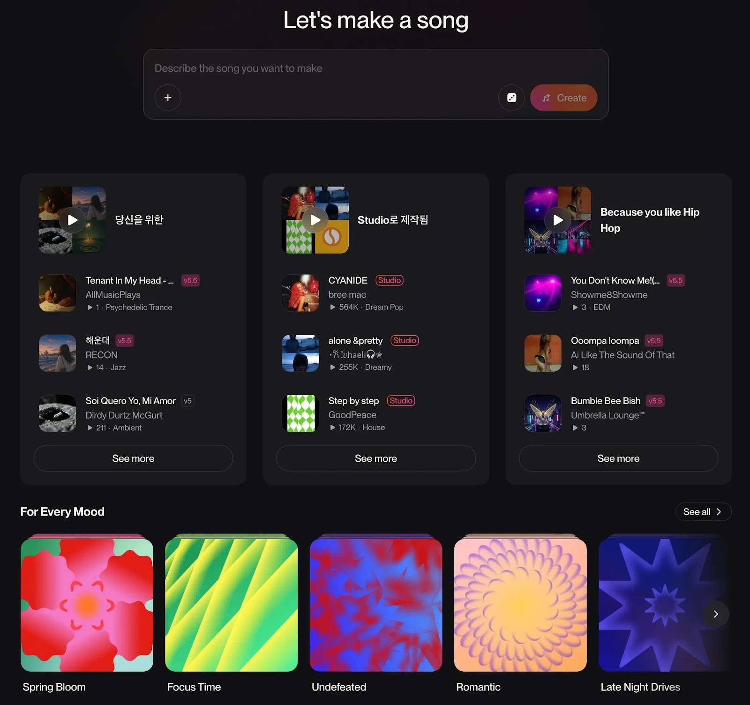The height and width of the screenshot is (705, 750).
Task: Focus the 'Describe the song you want to make' field
Action: (x=375, y=68)
